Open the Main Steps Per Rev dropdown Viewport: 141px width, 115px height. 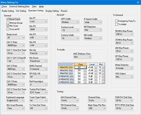97,108
